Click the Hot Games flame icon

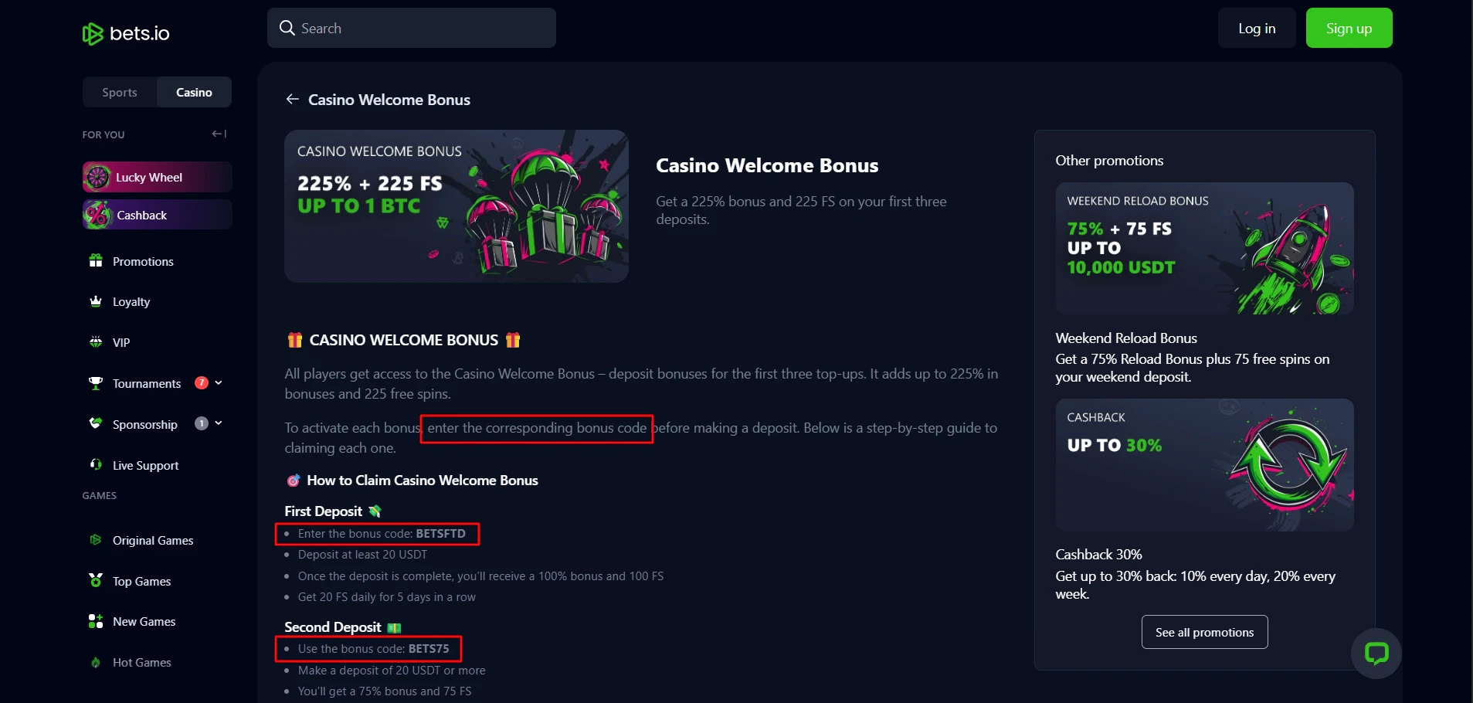pyautogui.click(x=95, y=662)
